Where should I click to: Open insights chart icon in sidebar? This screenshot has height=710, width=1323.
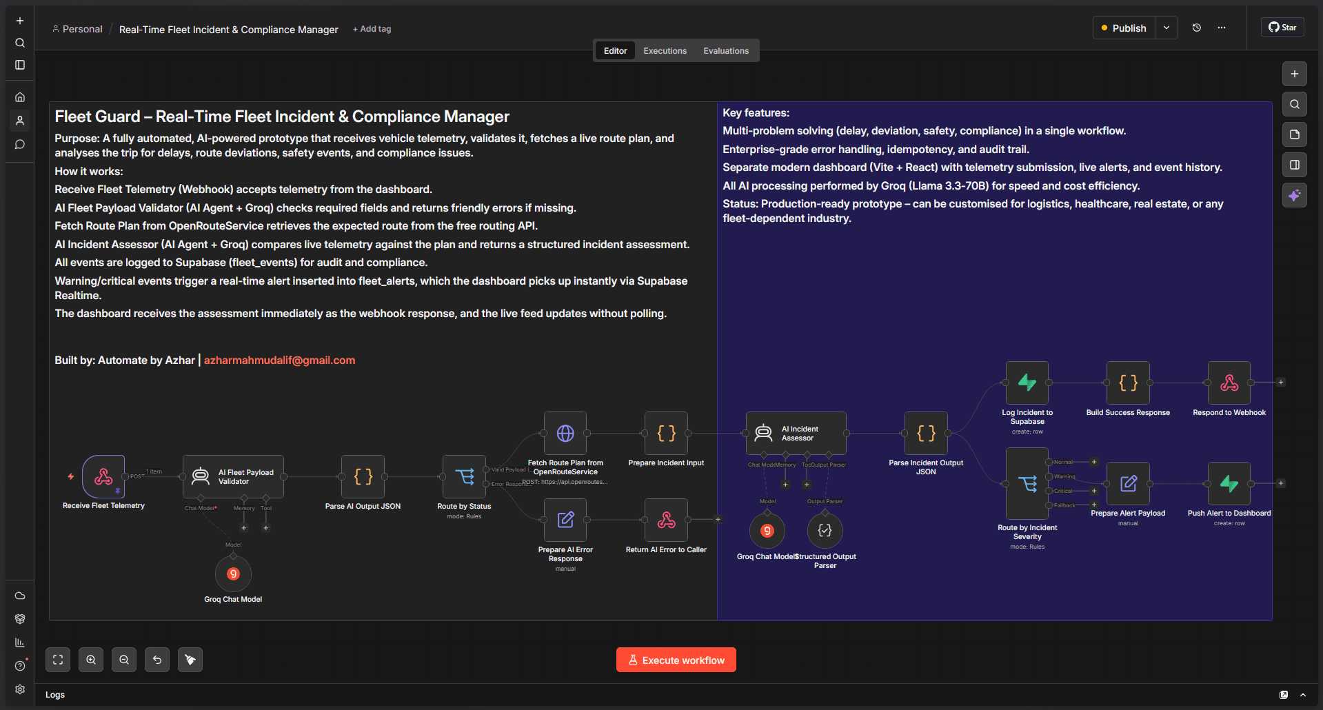coord(20,642)
